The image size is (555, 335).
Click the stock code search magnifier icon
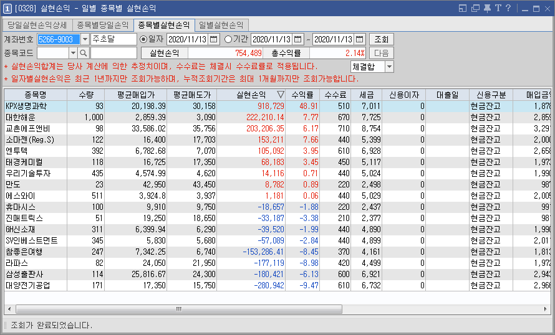[83, 53]
